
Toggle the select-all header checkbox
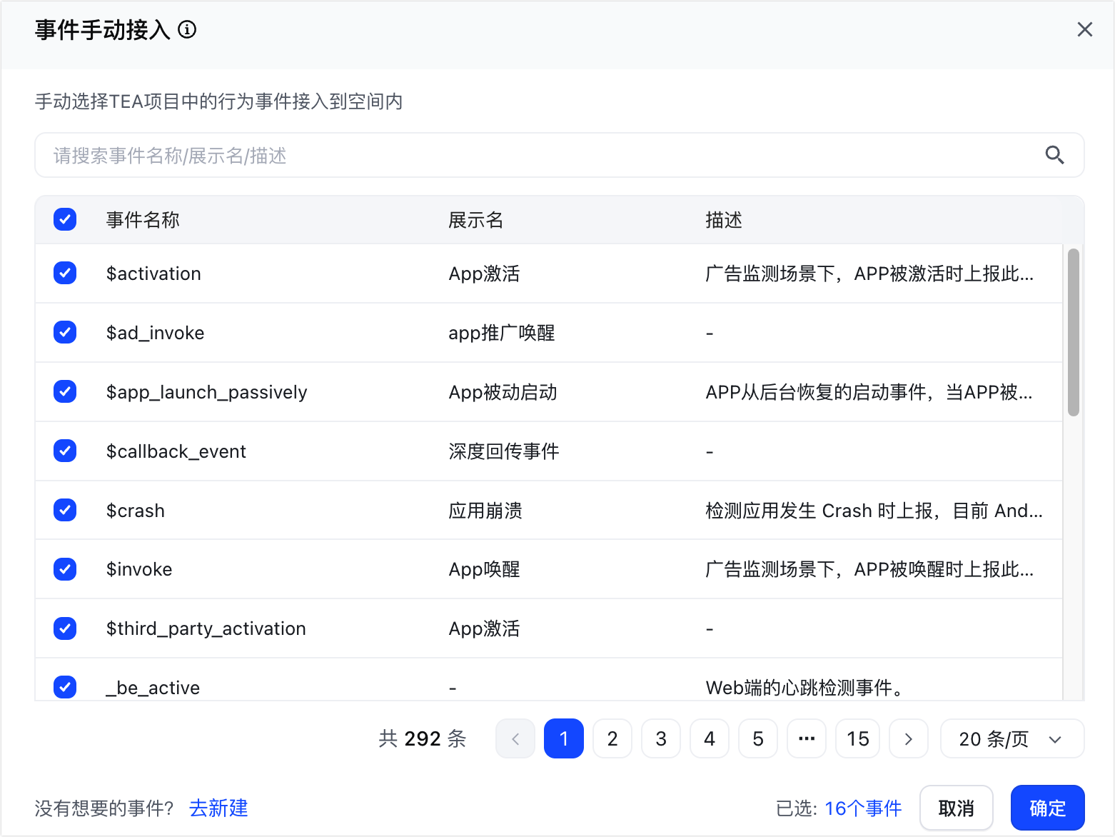(x=65, y=219)
